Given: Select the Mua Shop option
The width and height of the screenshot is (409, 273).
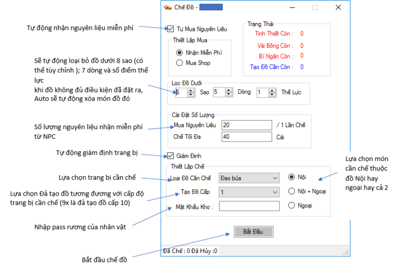Looking at the screenshot, I should 180,63.
